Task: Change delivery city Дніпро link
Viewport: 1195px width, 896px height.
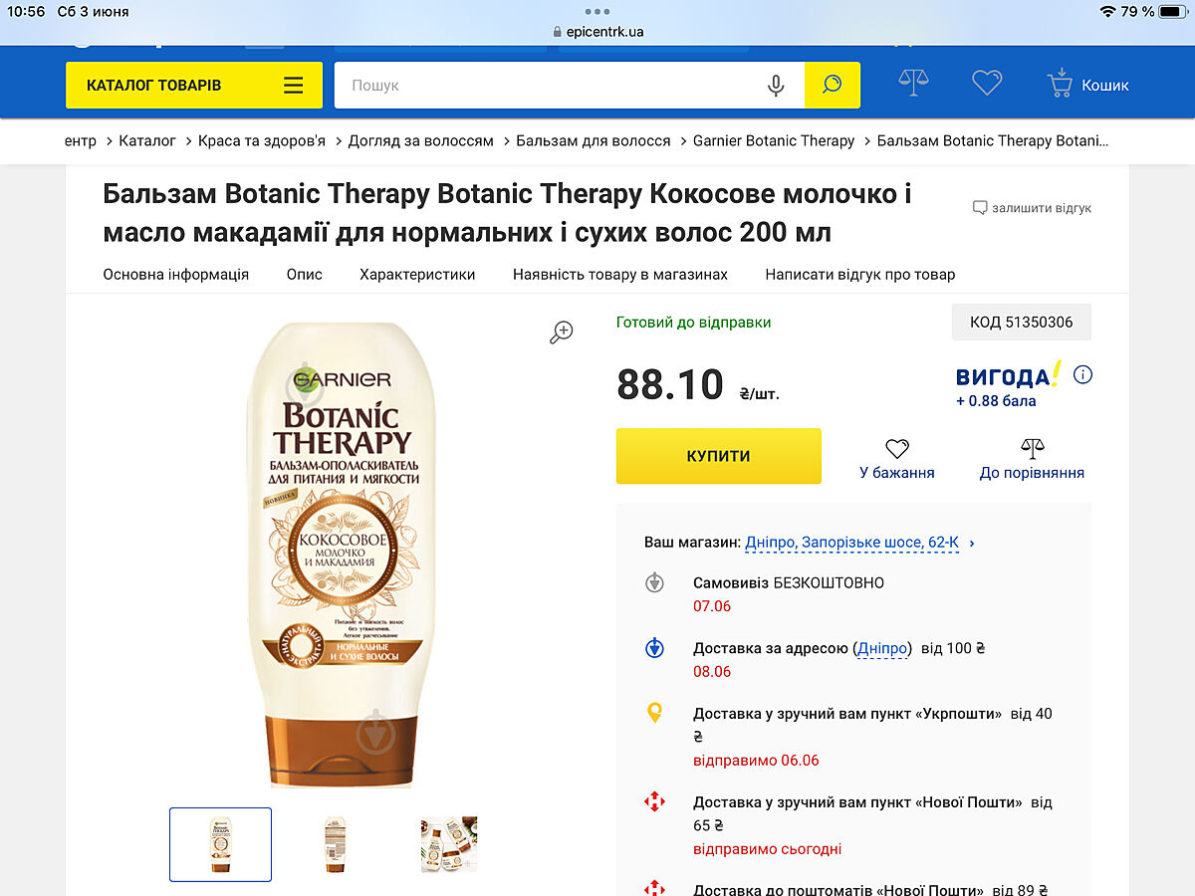Action: [x=883, y=648]
